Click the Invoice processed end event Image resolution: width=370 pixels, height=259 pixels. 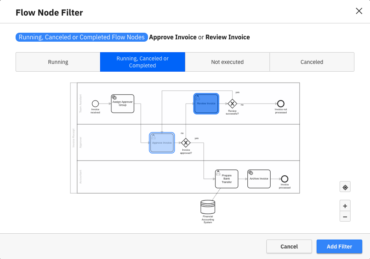point(284,178)
